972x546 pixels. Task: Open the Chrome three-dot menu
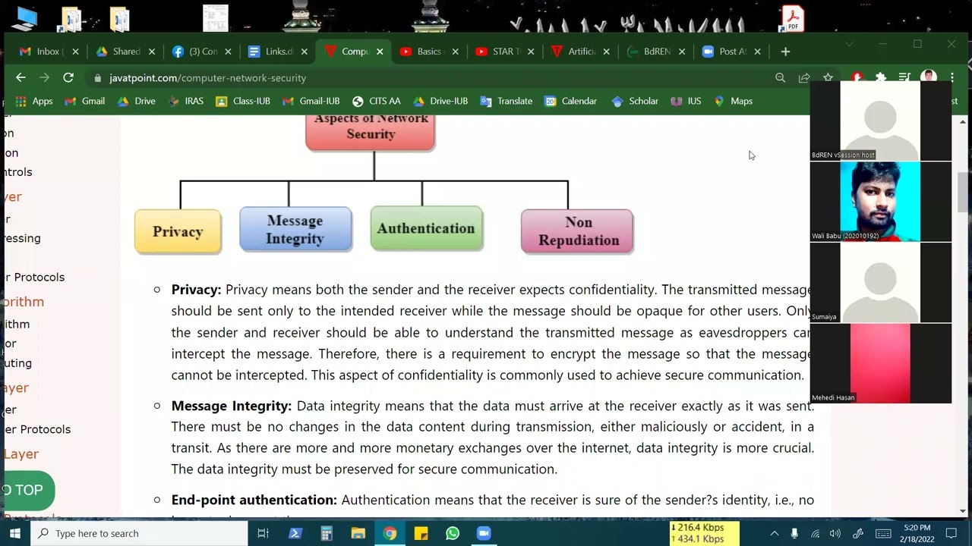coord(951,77)
